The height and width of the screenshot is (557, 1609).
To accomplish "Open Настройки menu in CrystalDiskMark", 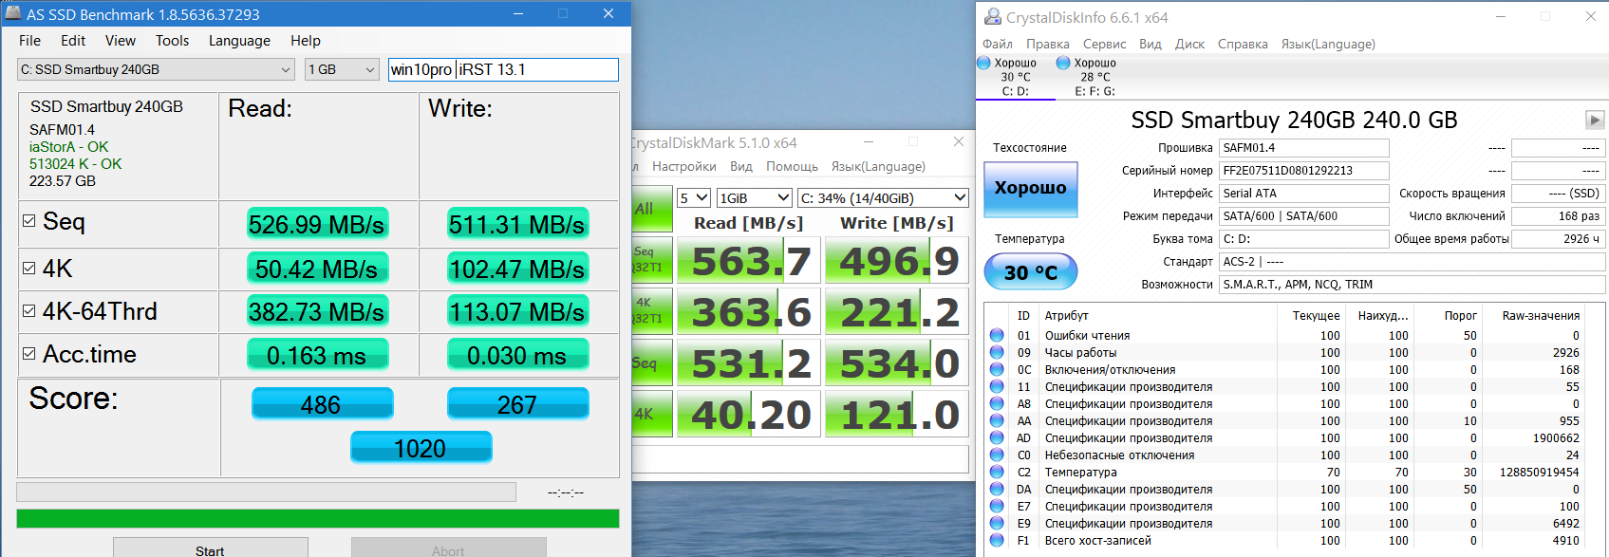I will click(x=684, y=166).
